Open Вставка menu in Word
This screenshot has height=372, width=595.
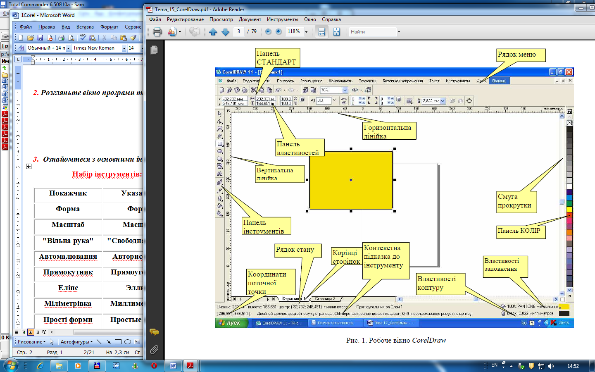click(x=85, y=27)
